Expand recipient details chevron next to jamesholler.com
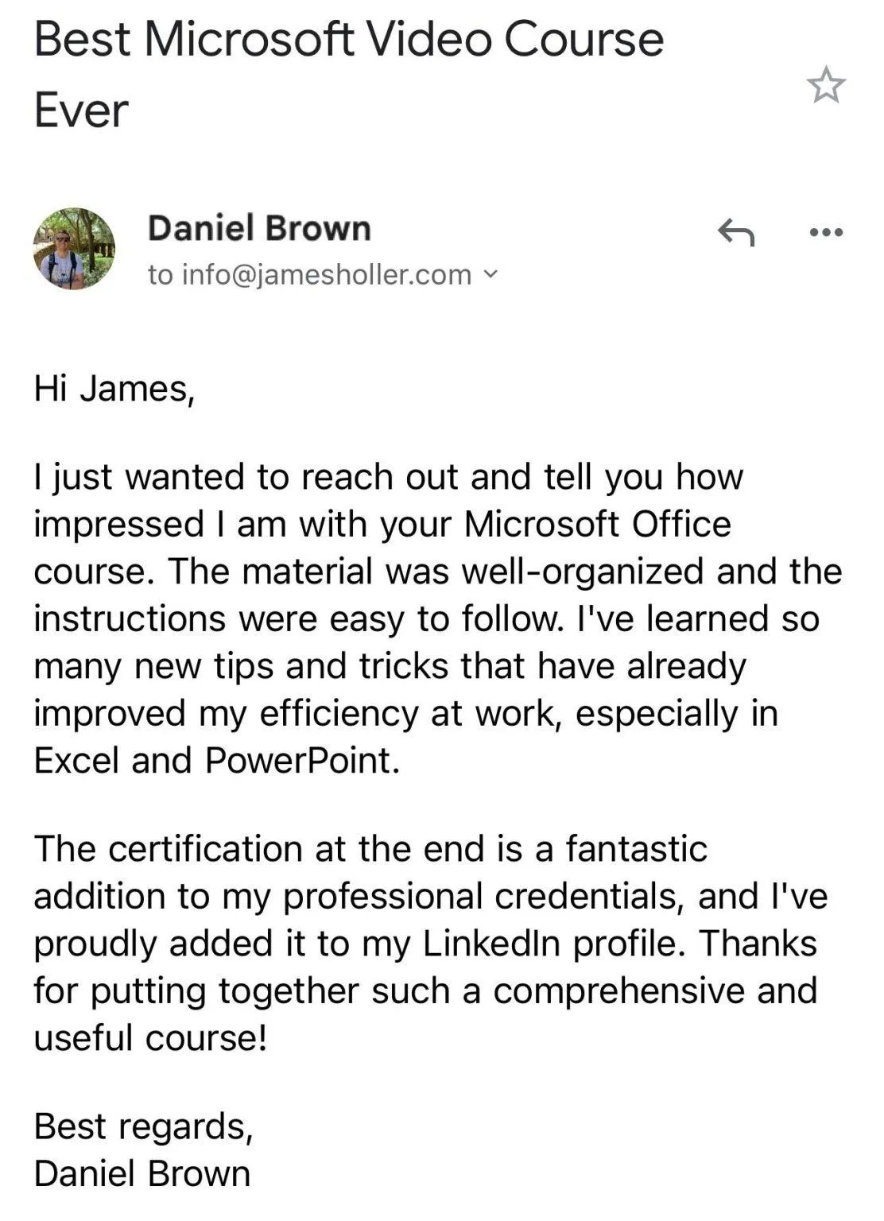 click(490, 274)
